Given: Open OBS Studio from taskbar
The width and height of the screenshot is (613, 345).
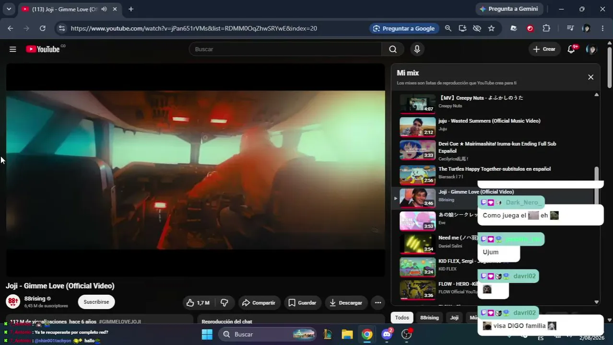Looking at the screenshot, I should click(407, 334).
